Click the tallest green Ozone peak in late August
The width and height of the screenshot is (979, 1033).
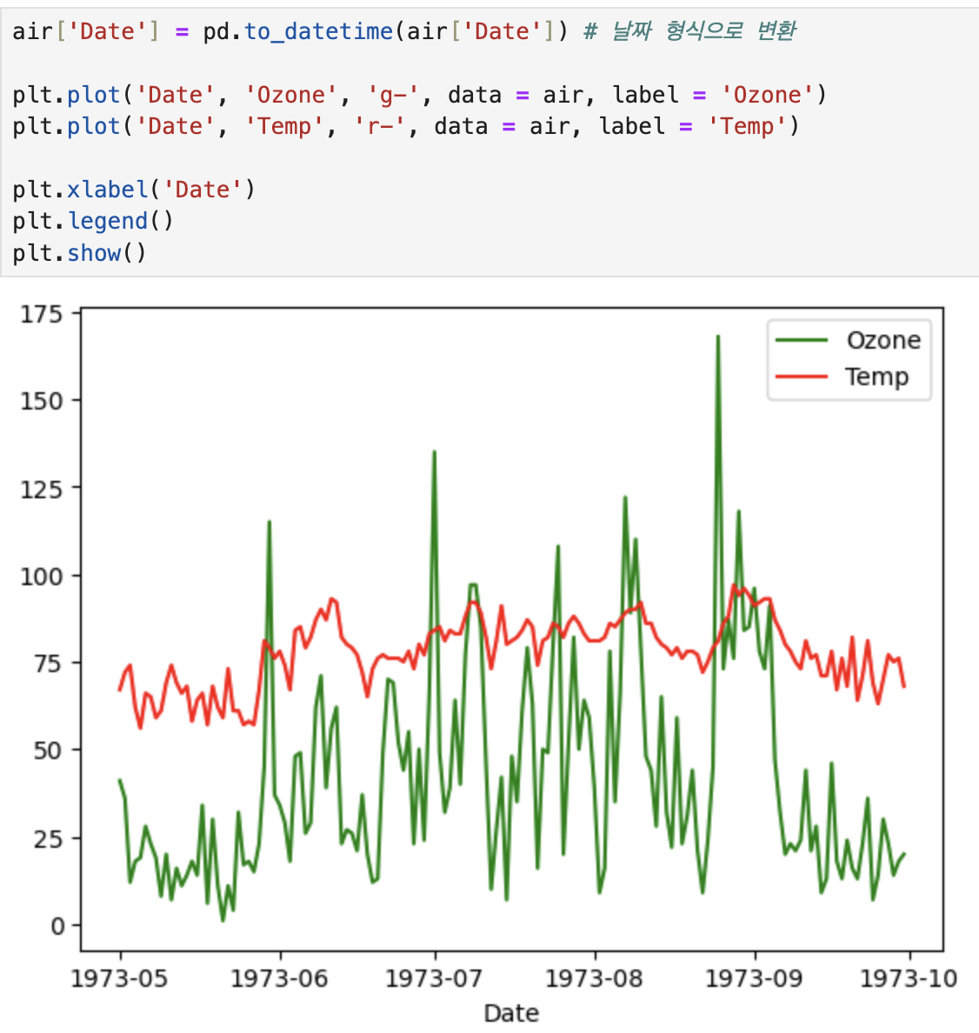[718, 337]
